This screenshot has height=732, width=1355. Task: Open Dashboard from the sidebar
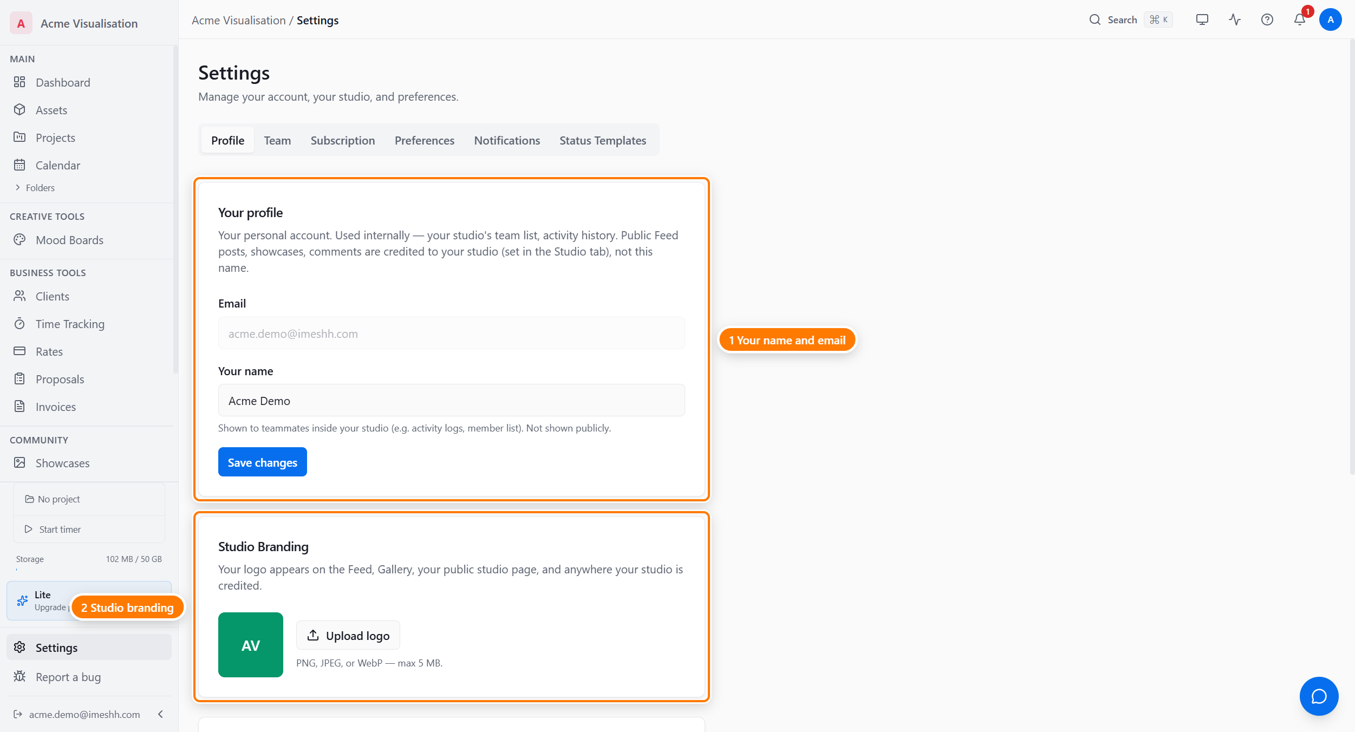point(89,82)
